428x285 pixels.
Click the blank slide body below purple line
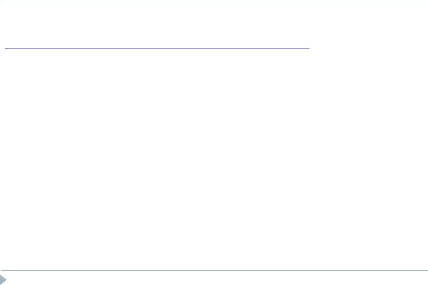pos(214,160)
